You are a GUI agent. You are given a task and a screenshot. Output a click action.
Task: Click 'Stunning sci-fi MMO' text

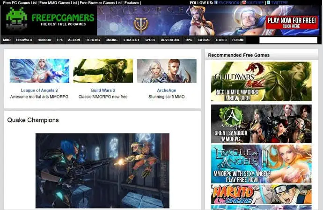click(167, 97)
